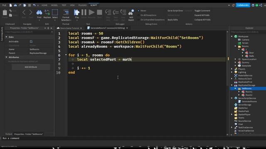Click Add Attribute button
266x149 pixels.
point(31,67)
